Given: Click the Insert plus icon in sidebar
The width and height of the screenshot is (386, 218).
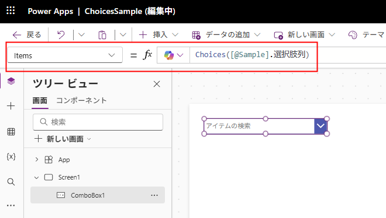Looking at the screenshot, I should coord(11,106).
